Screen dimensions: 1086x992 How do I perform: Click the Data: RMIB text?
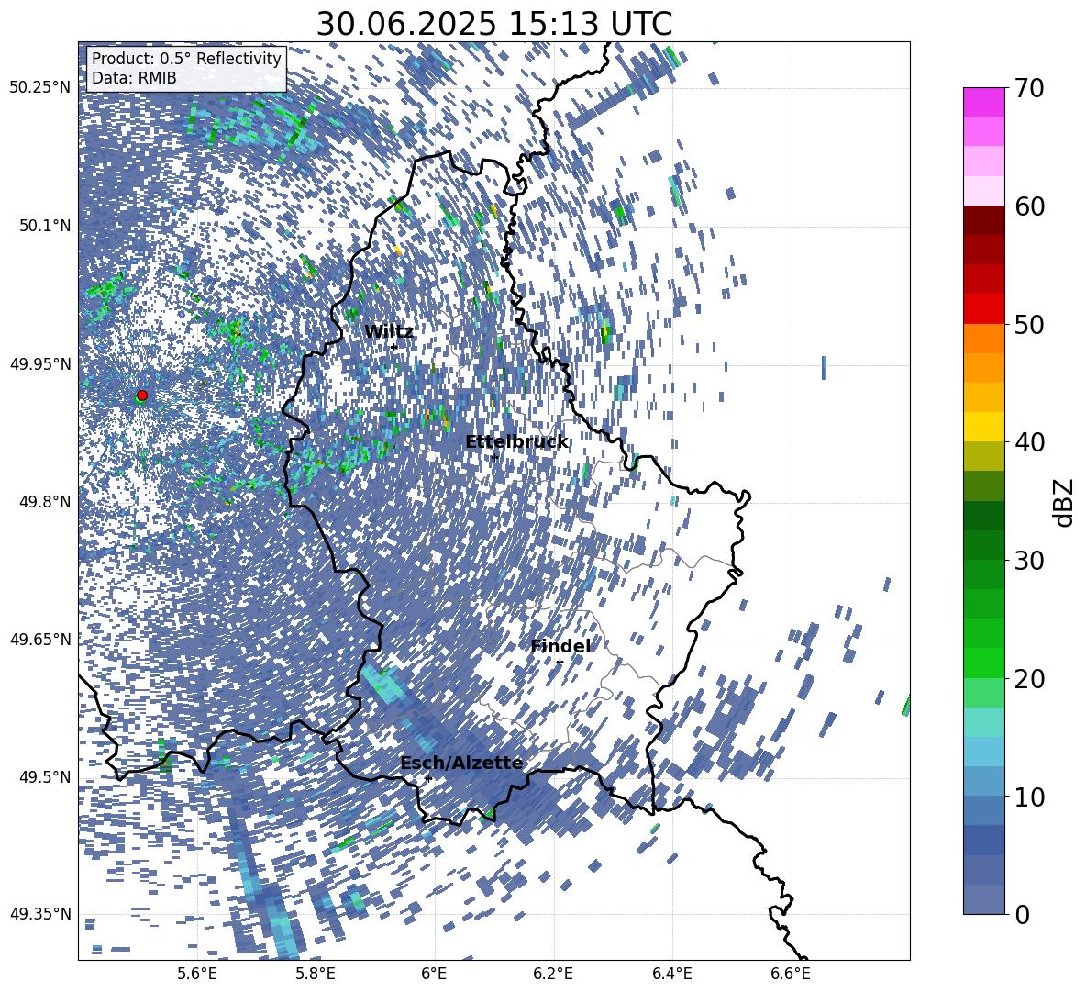click(x=134, y=78)
